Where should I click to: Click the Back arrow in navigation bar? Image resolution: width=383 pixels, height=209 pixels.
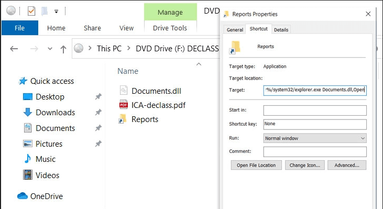[14, 49]
